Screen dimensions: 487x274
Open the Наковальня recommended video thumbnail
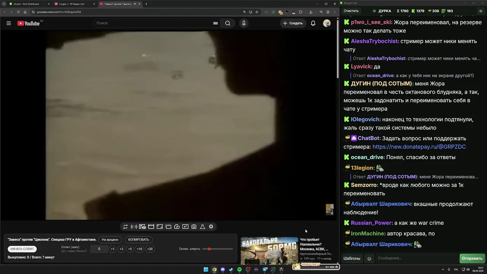269,251
